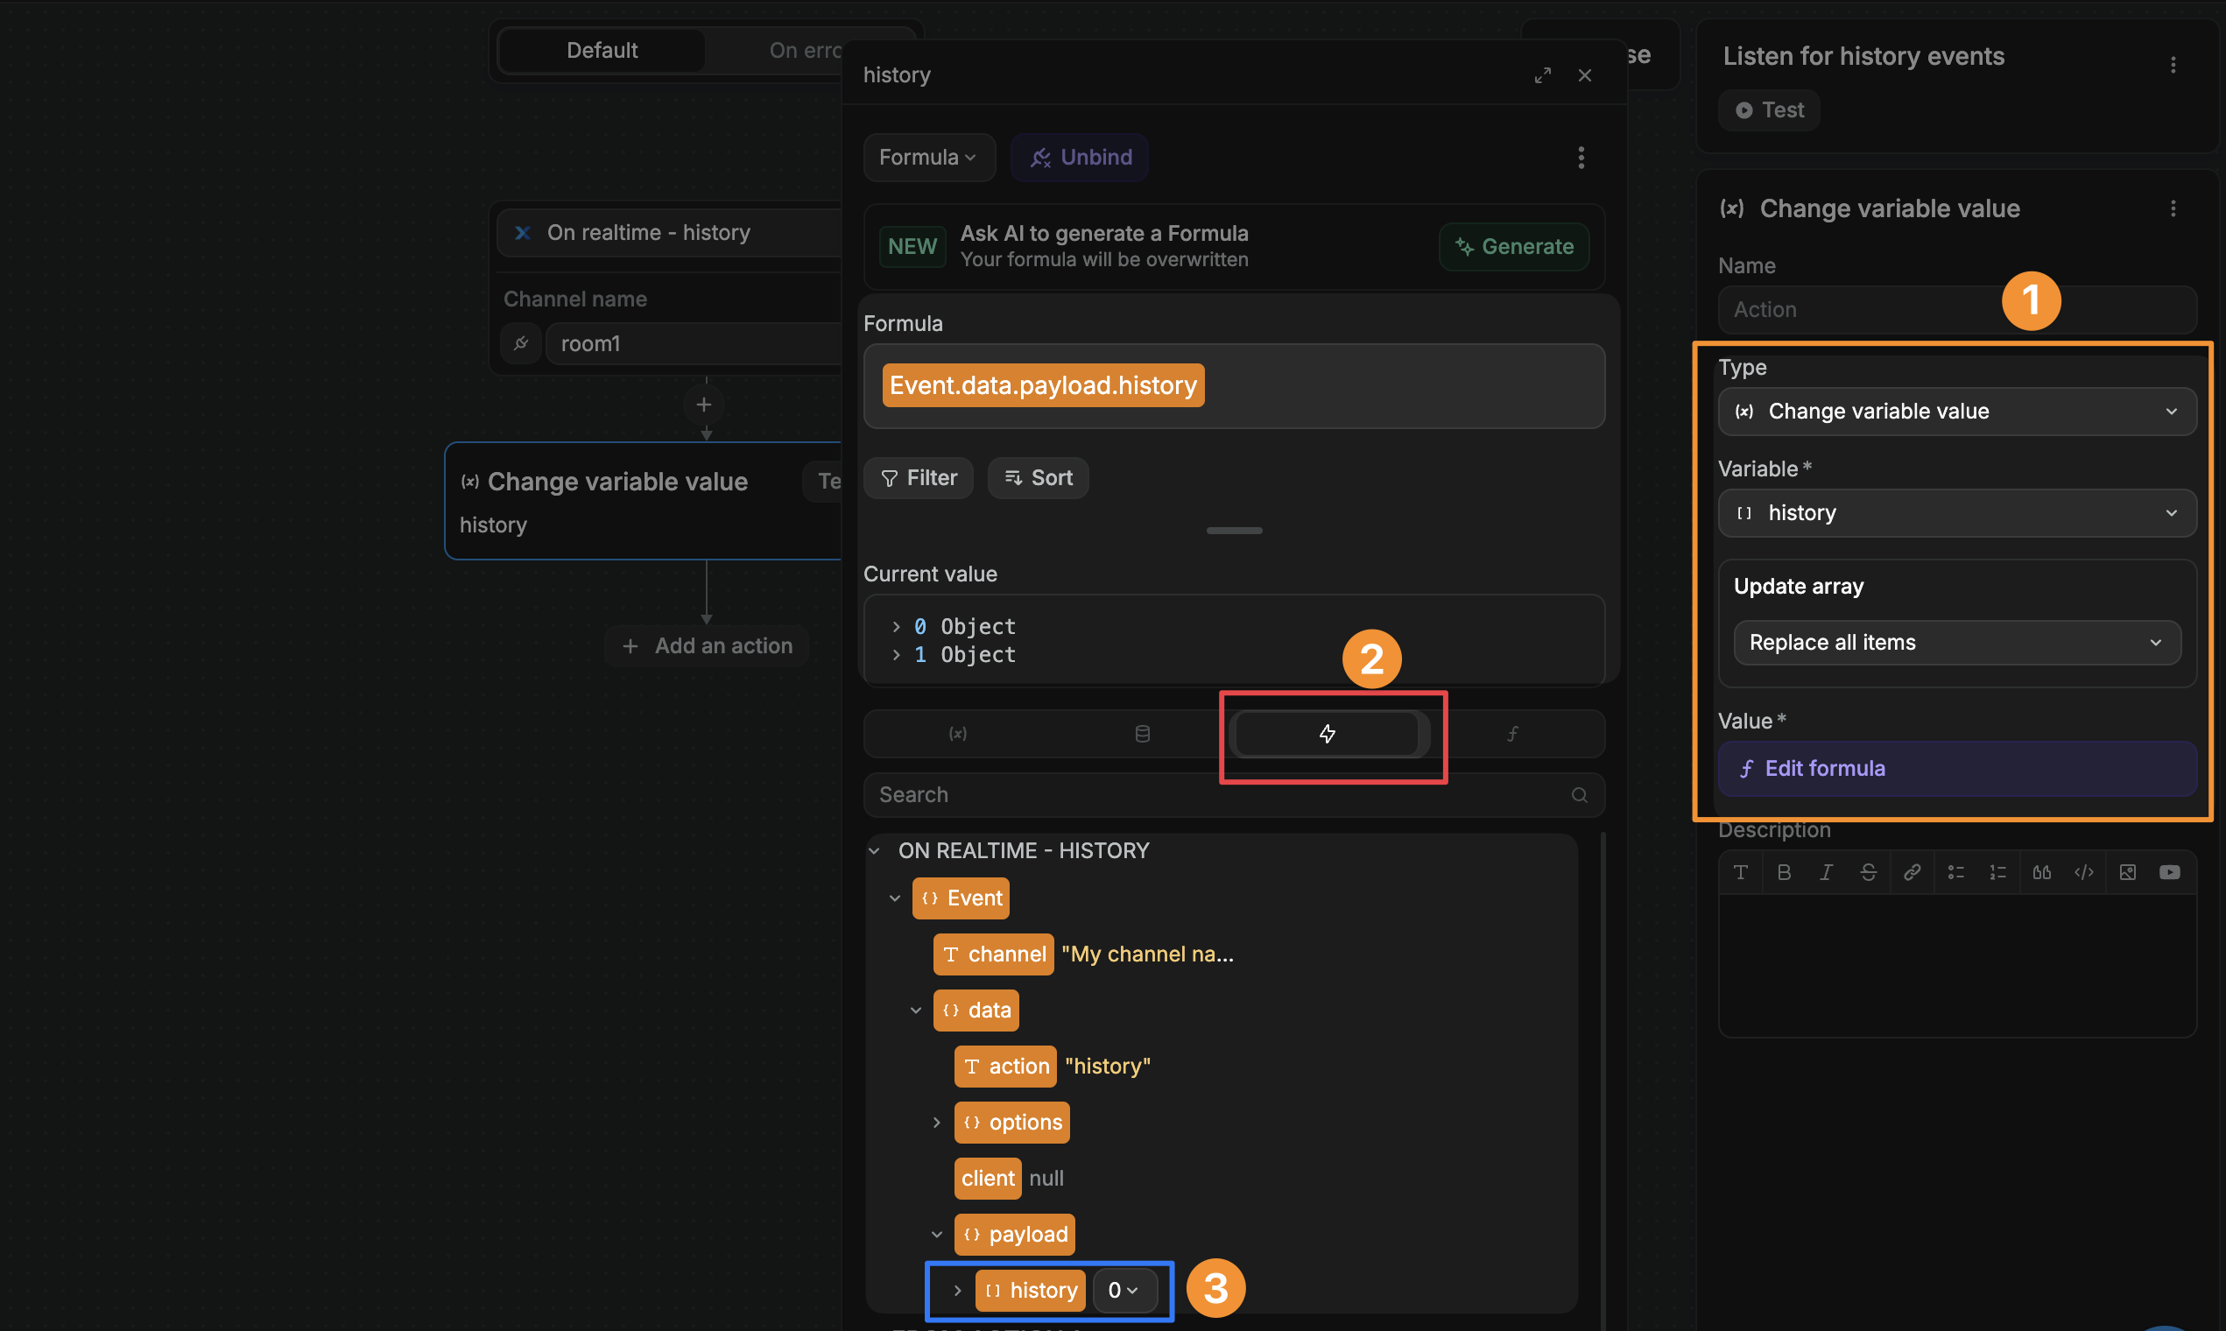
Task: Collapse the payload tree node
Action: [936, 1235]
